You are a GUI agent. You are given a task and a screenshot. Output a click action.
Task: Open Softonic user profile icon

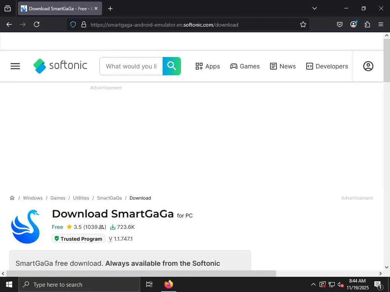tap(368, 66)
